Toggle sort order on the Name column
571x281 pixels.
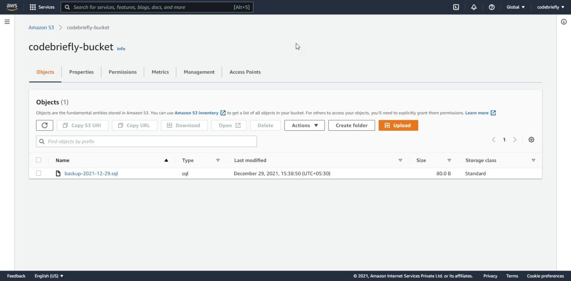pyautogui.click(x=166, y=160)
